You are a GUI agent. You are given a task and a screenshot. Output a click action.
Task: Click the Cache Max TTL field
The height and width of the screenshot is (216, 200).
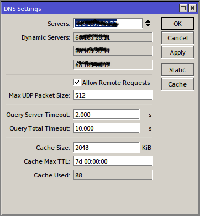113,161
